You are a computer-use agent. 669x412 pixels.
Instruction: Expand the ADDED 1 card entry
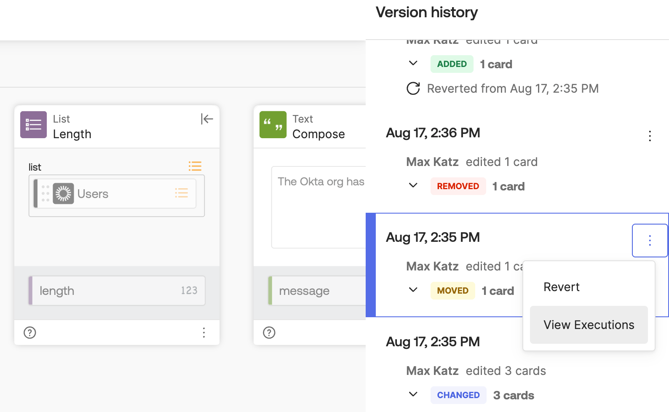[x=413, y=63]
